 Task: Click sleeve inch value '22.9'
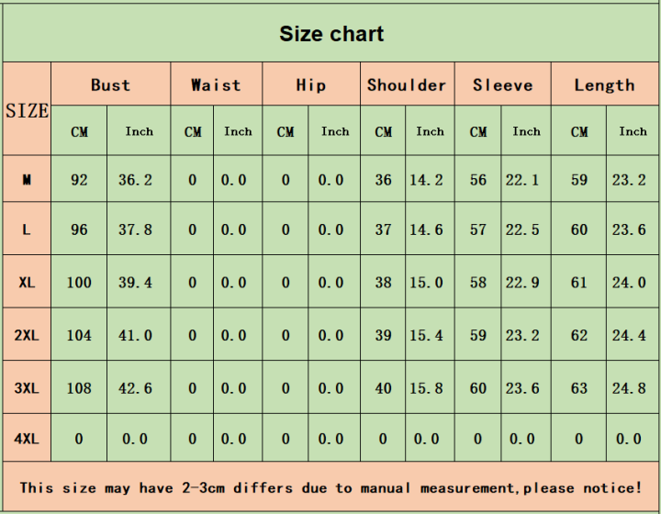[522, 283]
